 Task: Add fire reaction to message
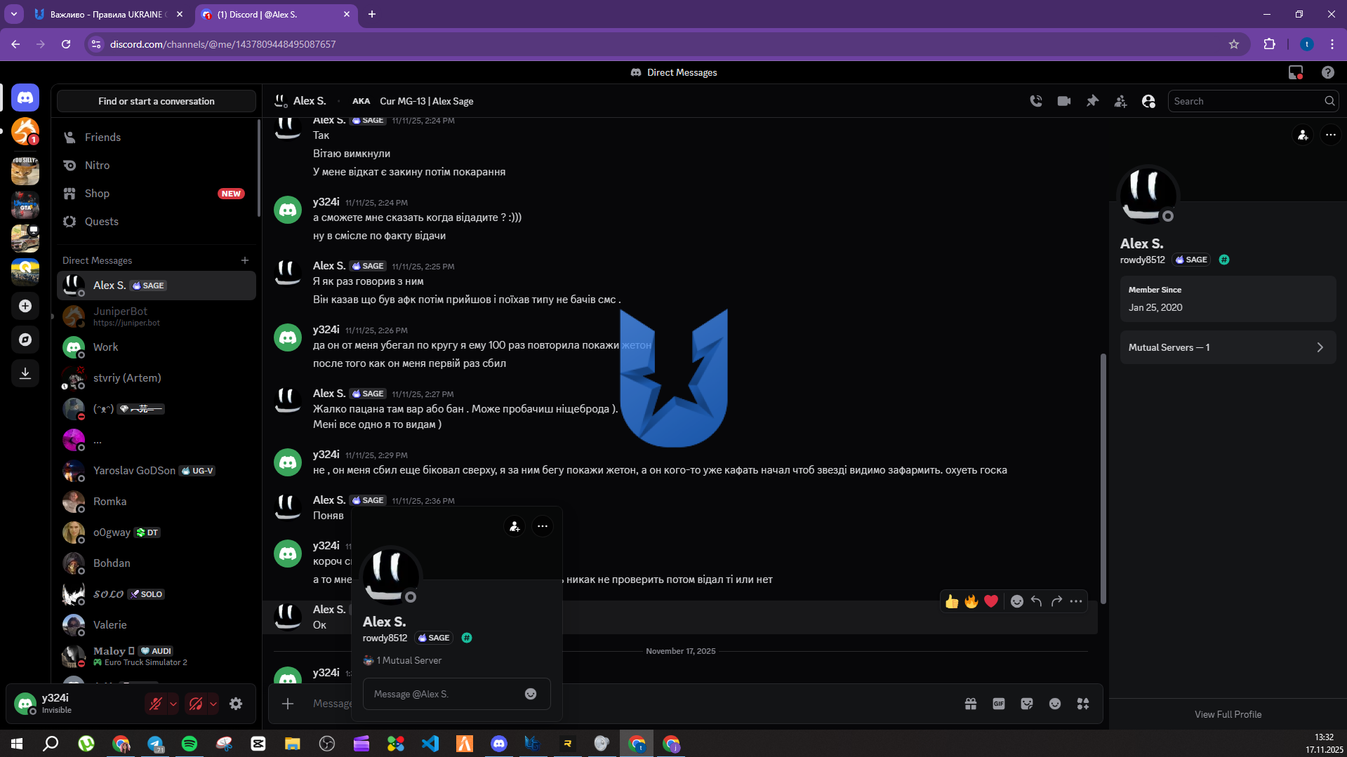[971, 601]
